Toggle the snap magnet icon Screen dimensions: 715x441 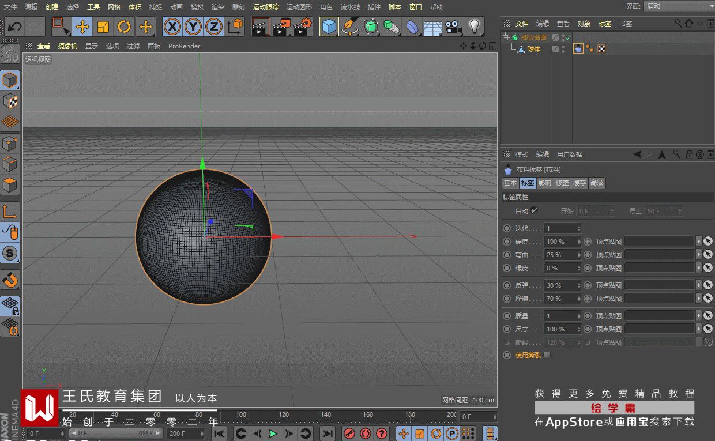point(10,280)
